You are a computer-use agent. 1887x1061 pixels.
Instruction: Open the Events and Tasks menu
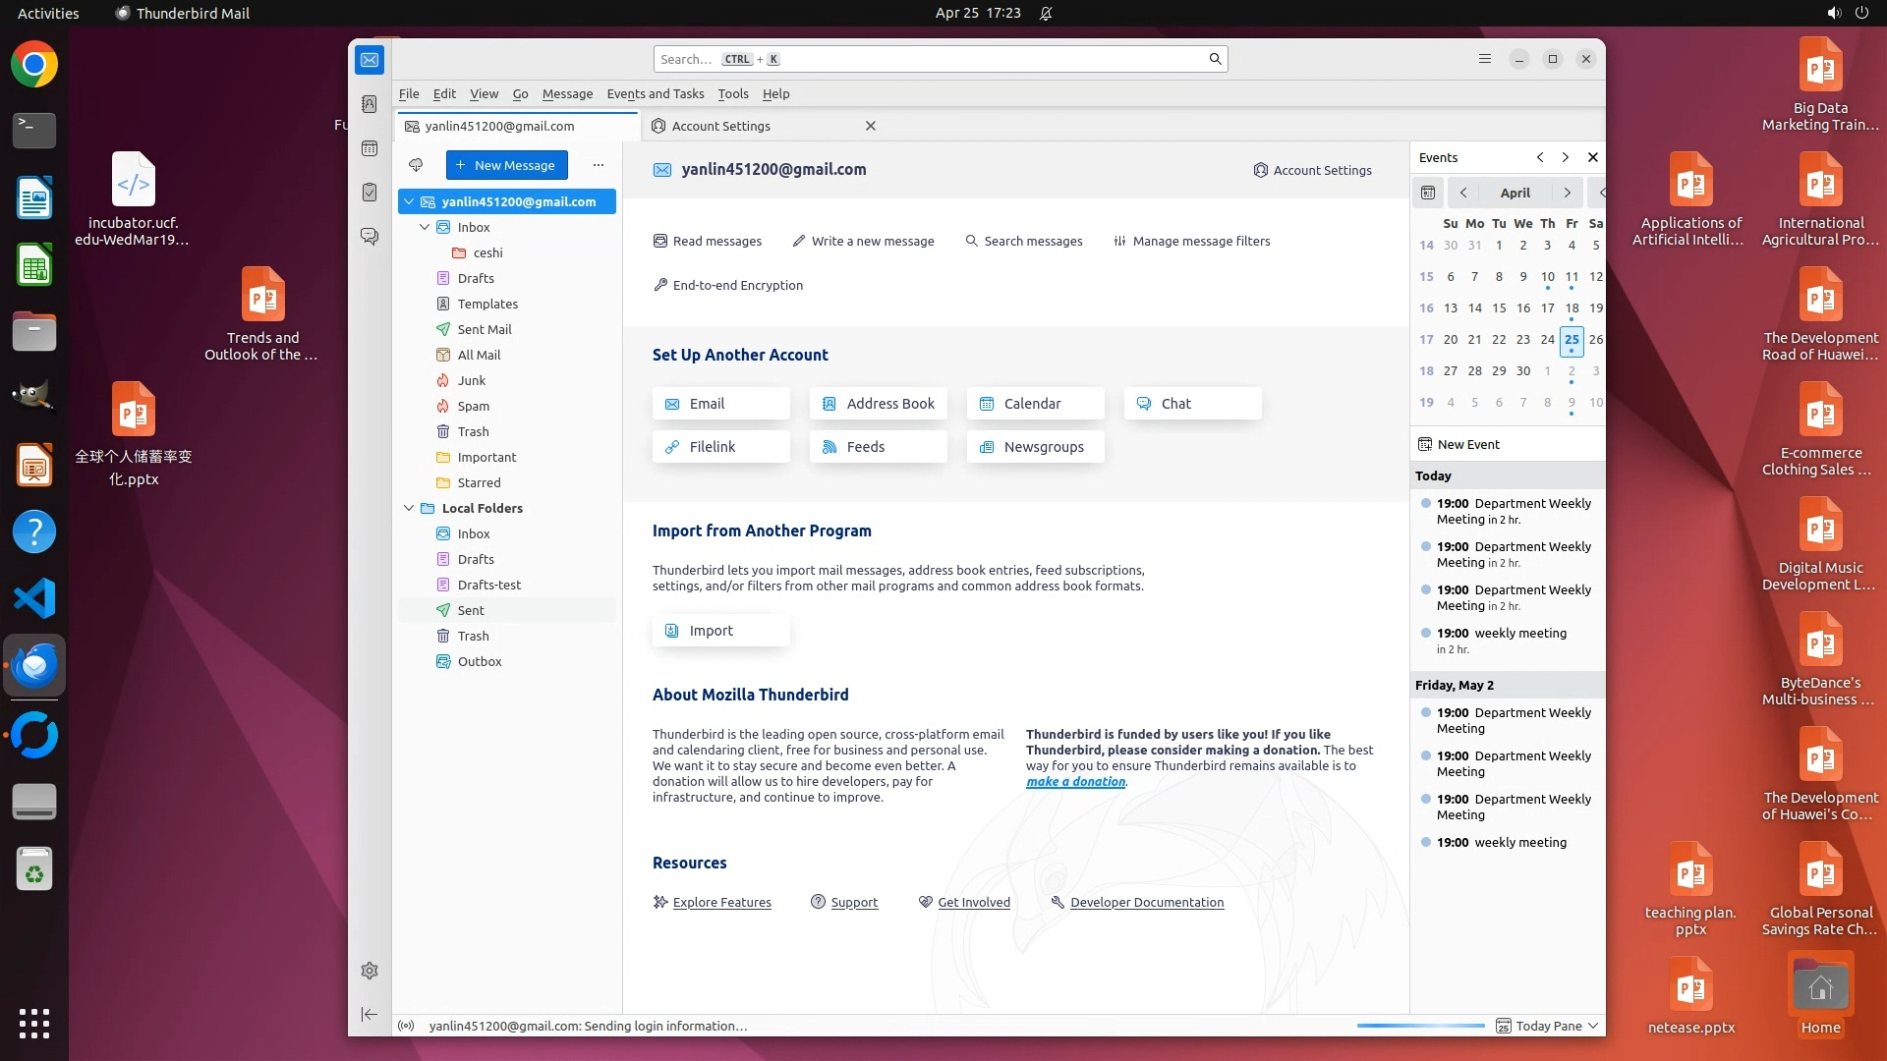(x=655, y=93)
